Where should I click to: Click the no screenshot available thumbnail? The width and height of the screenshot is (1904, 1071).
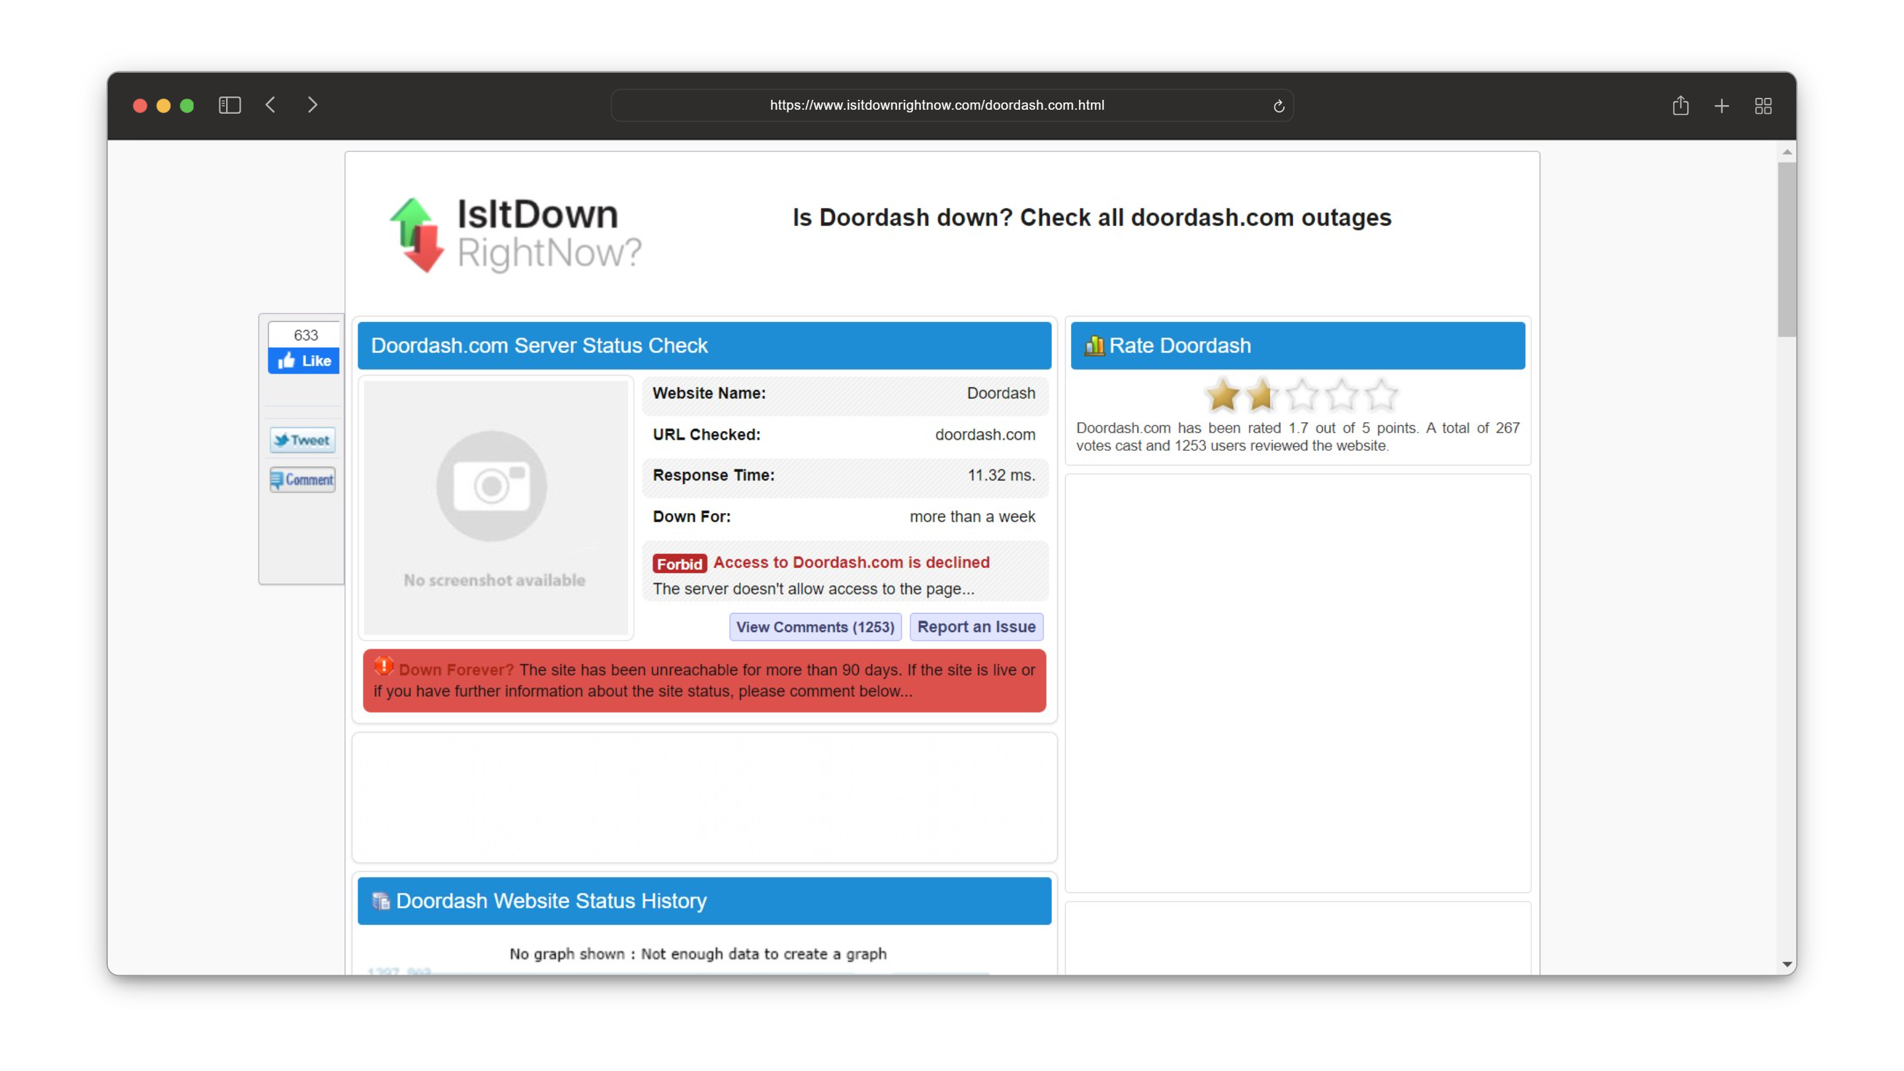[495, 508]
